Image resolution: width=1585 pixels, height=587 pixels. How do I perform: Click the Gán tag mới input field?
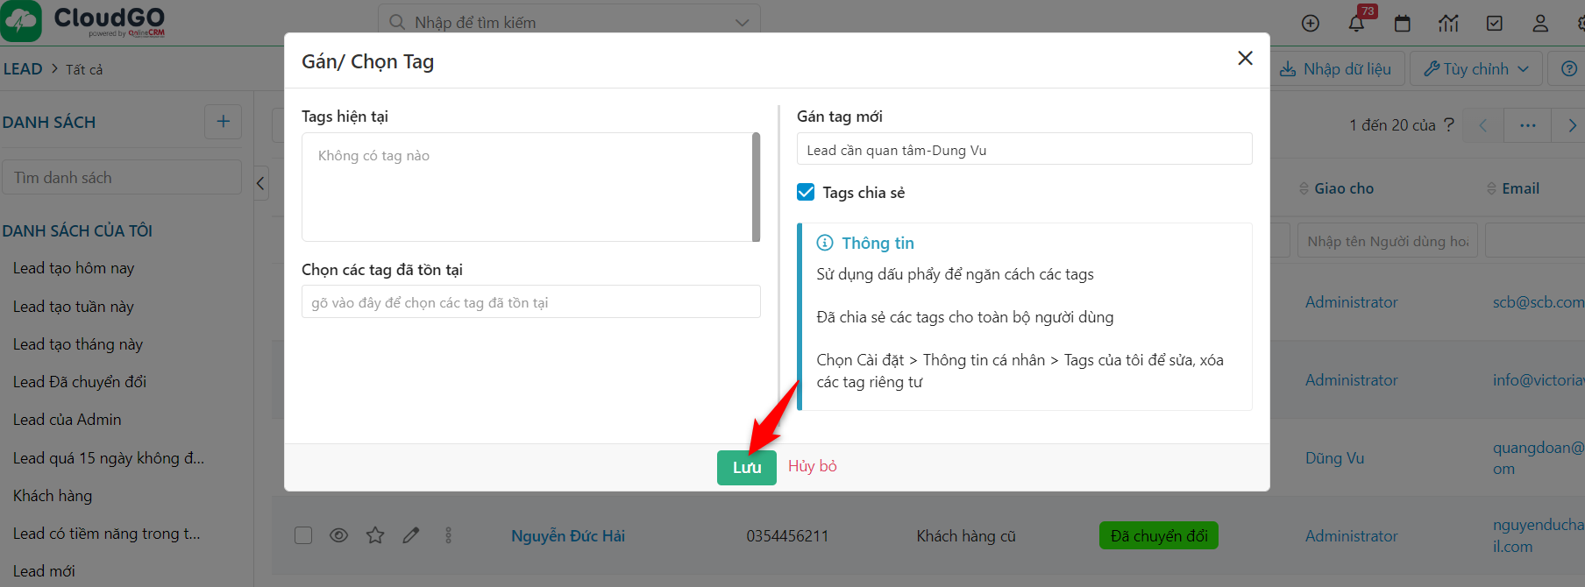1024,149
